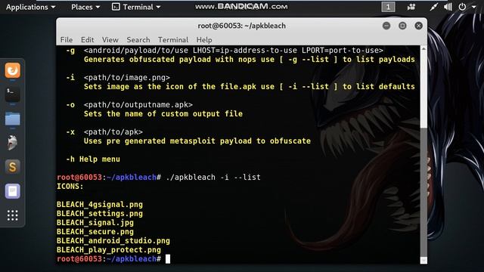This screenshot has height=272, width=484.
Task: Open the grey creature app in the dock
Action: 12,143
